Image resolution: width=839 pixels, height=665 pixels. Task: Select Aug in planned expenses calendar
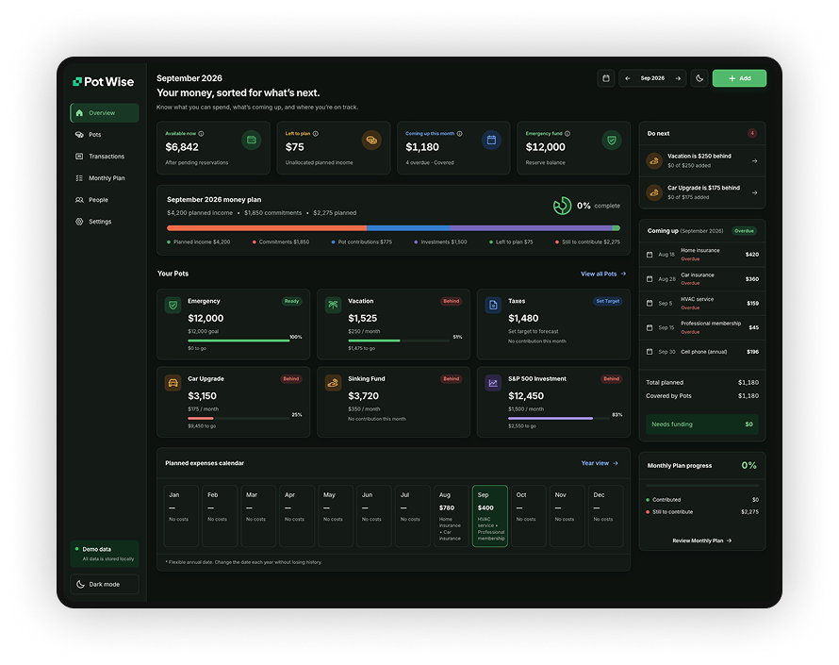click(x=451, y=516)
